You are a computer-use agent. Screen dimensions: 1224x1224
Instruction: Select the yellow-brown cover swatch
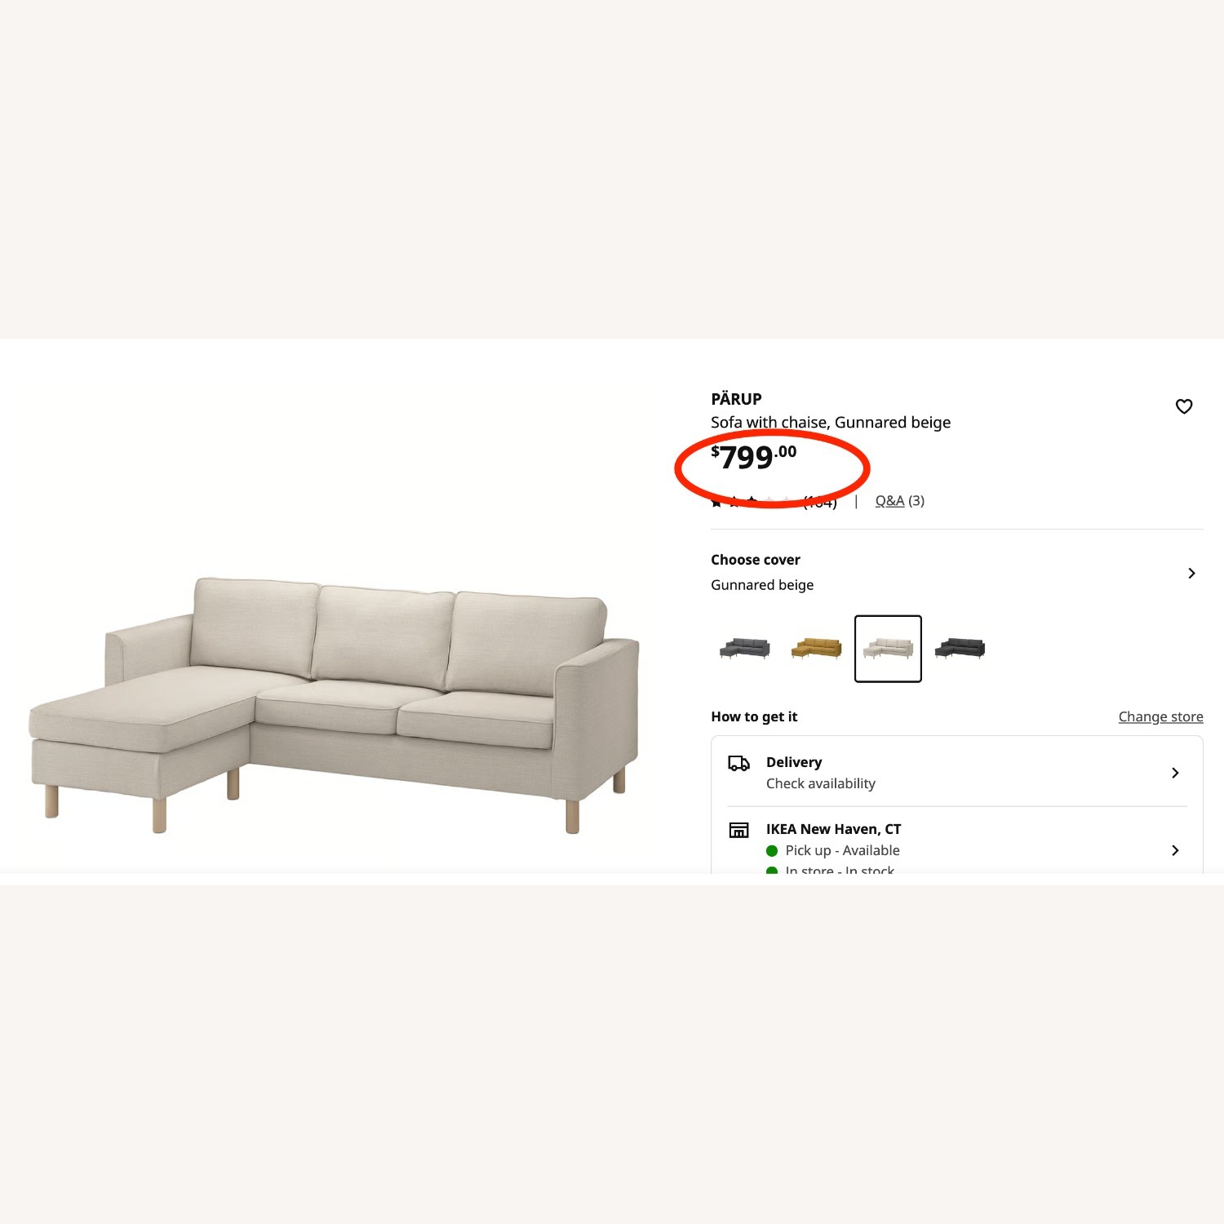click(x=816, y=649)
